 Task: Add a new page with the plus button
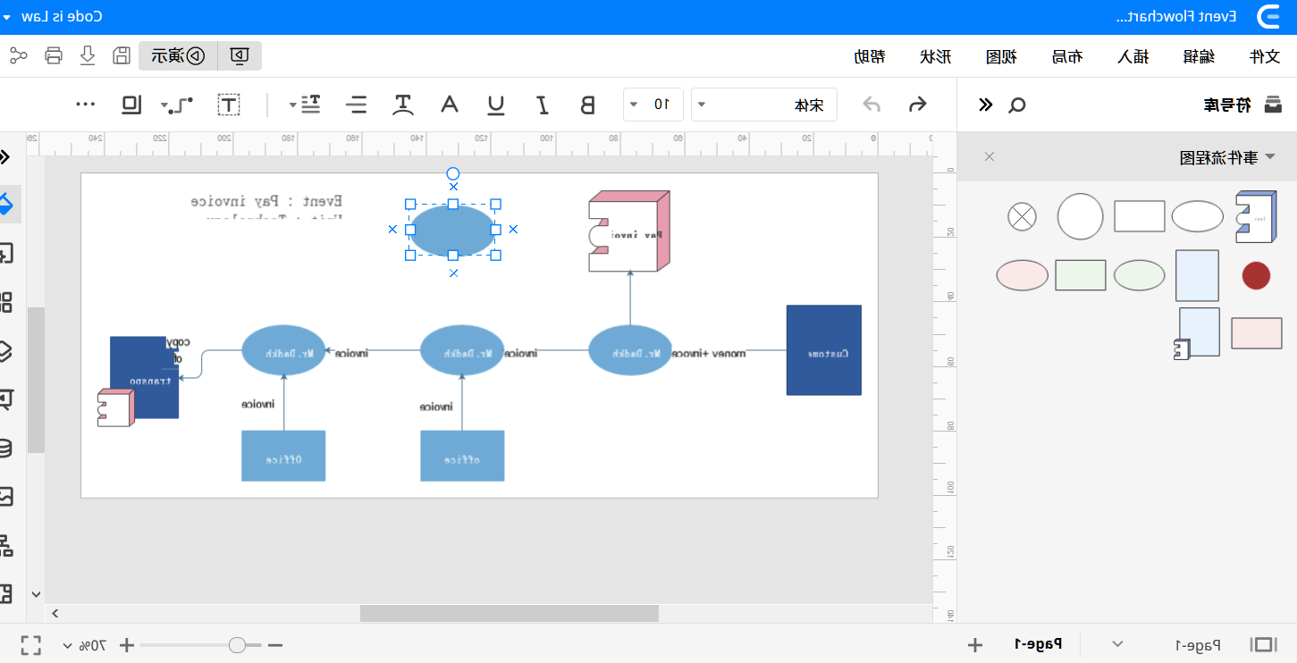[x=975, y=644]
